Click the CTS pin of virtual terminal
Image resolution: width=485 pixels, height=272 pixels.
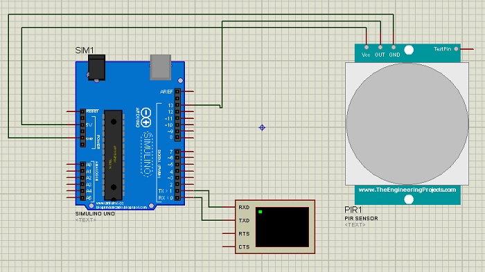point(229,246)
